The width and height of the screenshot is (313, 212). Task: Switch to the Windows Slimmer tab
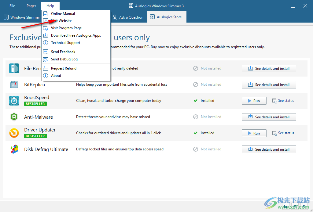(x=22, y=17)
